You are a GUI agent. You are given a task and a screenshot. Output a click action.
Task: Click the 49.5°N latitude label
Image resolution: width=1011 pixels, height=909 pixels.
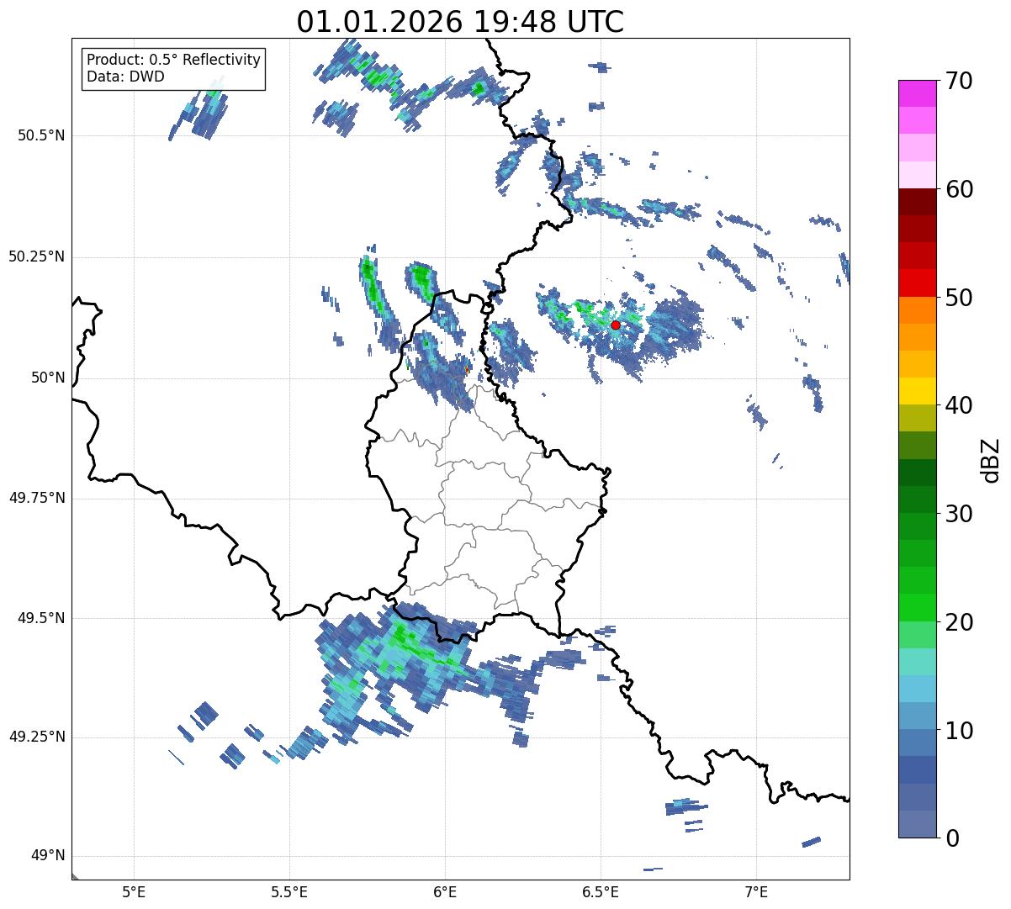point(41,618)
